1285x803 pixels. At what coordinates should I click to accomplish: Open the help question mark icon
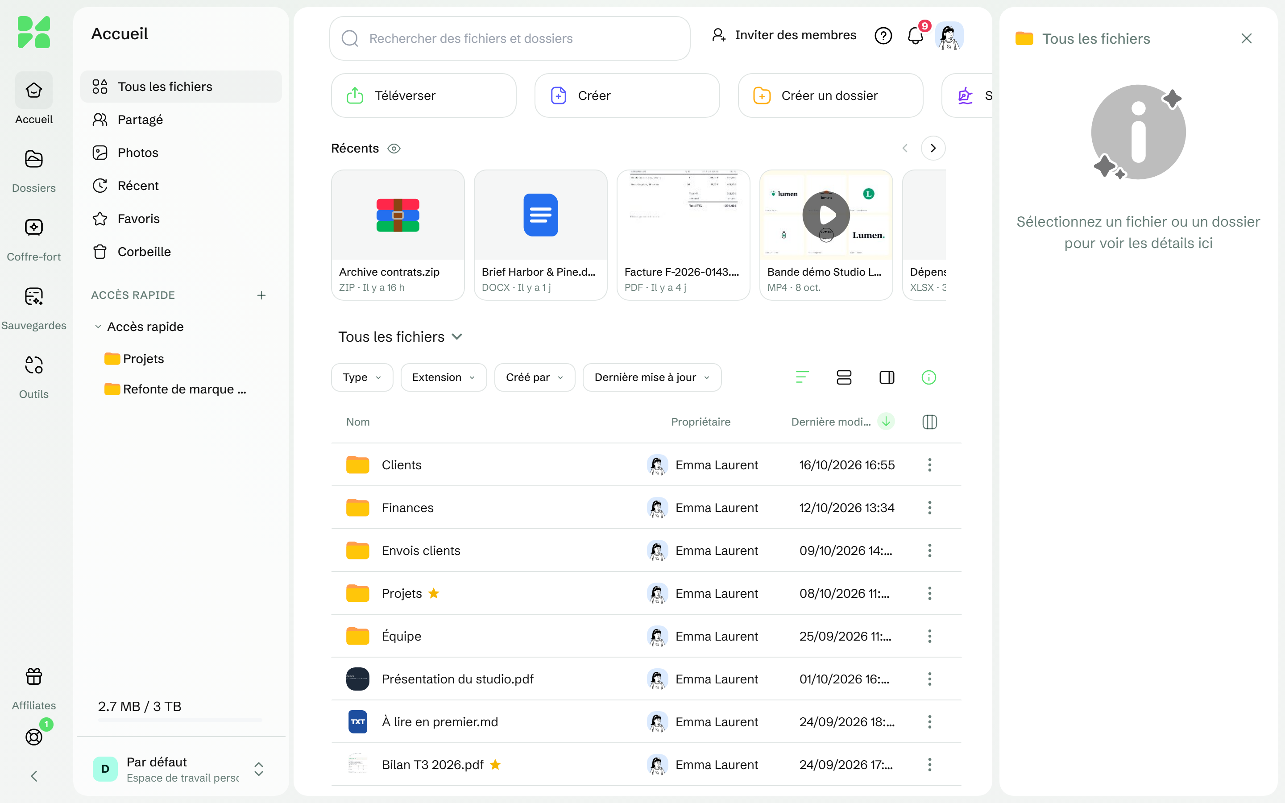(883, 36)
